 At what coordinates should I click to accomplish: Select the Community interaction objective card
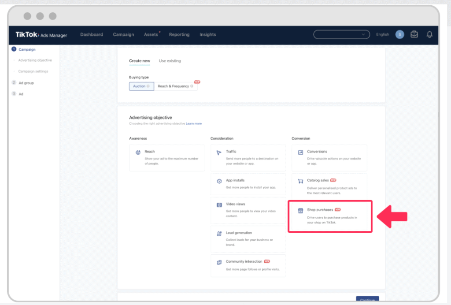click(248, 266)
